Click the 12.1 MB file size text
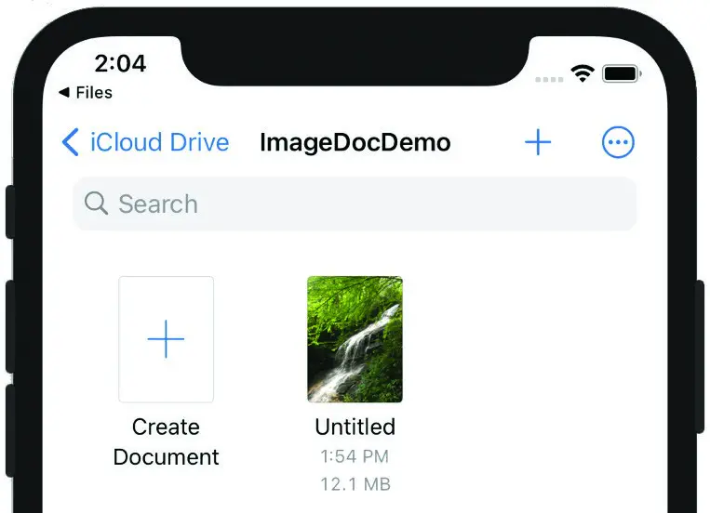 pos(355,484)
